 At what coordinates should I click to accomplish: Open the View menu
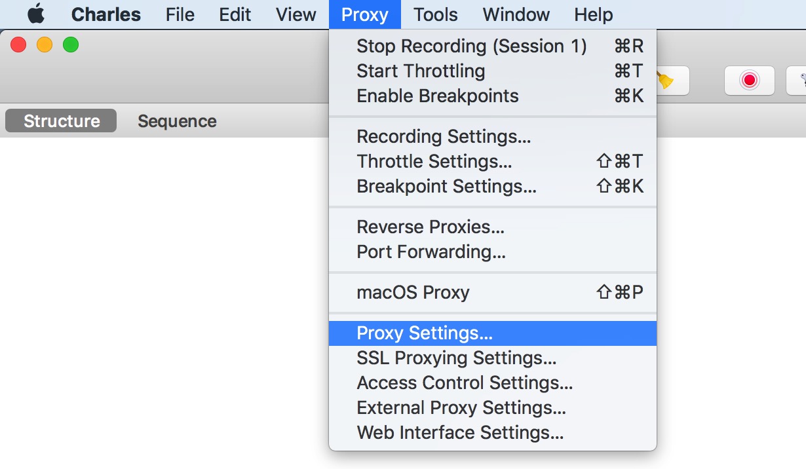point(296,14)
